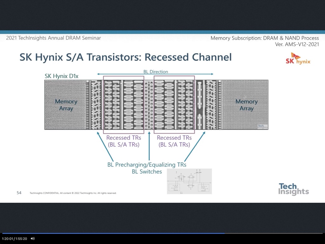Click the large TechInsights logo on the slide
The width and height of the screenshot is (325, 244).
pos(293,189)
